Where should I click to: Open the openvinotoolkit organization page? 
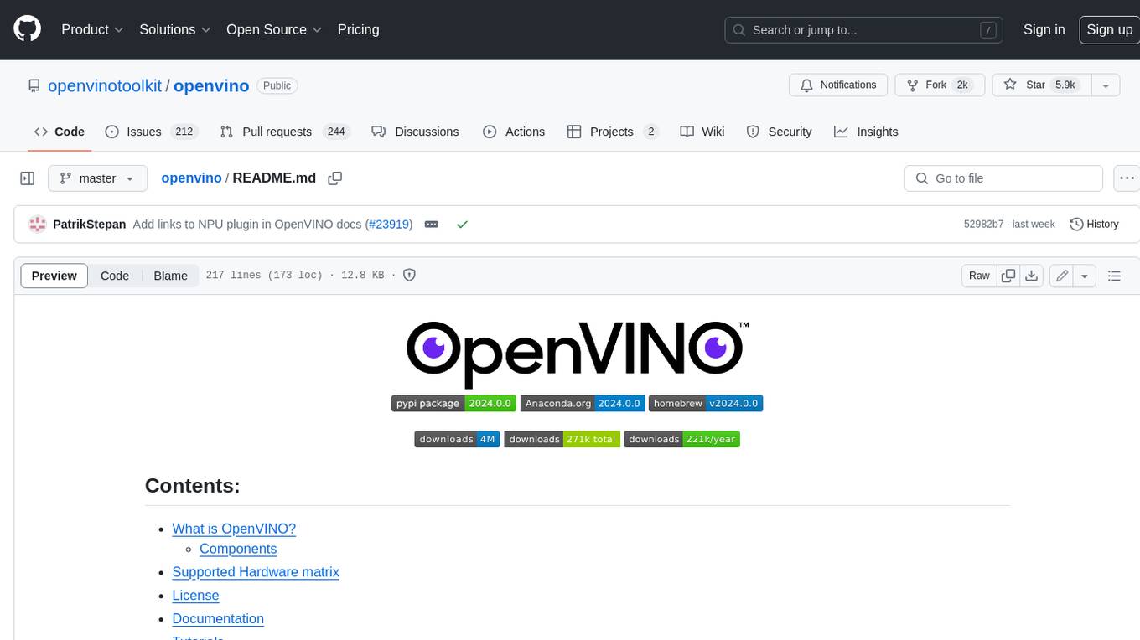point(105,85)
